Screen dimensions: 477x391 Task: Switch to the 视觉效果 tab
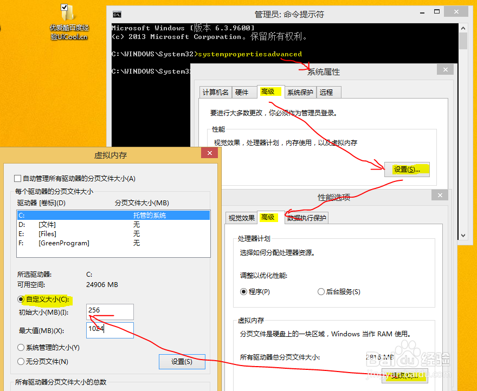tap(241, 218)
